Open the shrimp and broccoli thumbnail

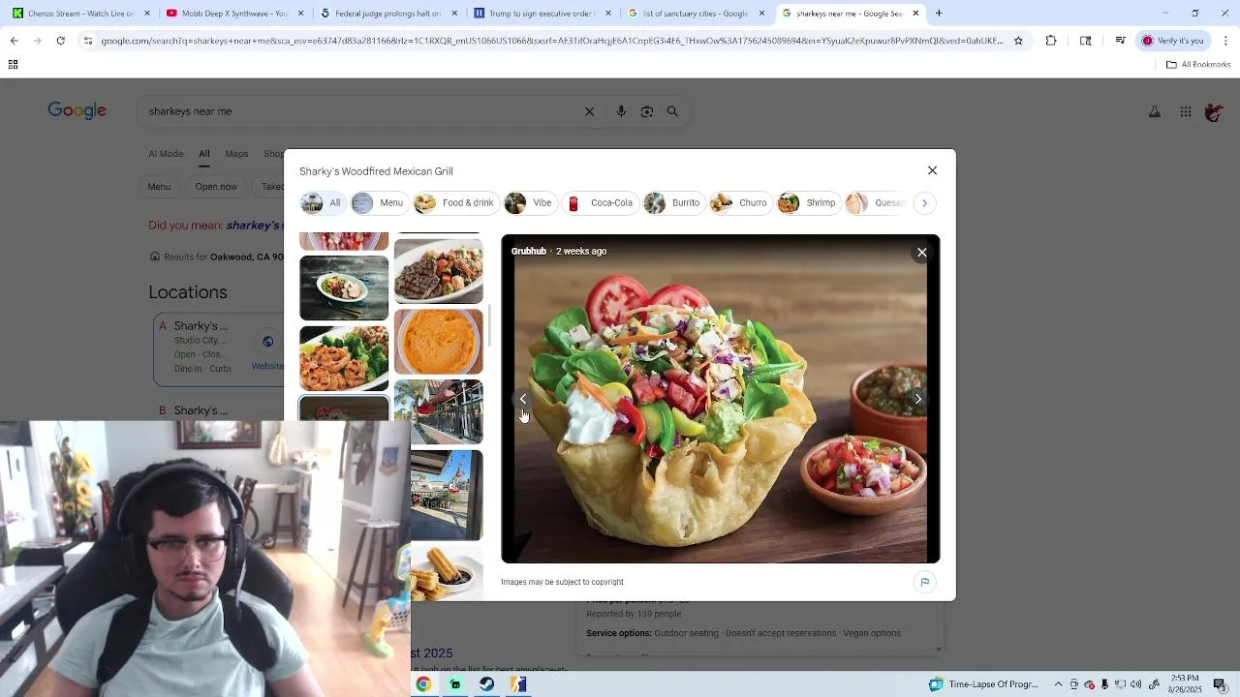[x=344, y=358]
